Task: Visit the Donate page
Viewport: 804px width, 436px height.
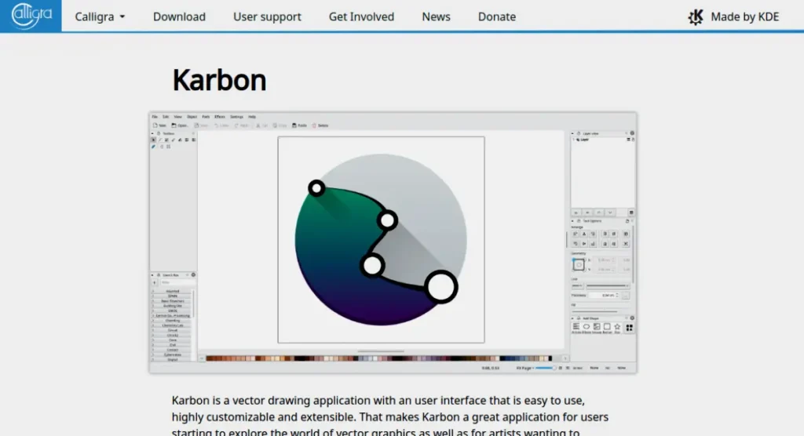Action: point(497,16)
